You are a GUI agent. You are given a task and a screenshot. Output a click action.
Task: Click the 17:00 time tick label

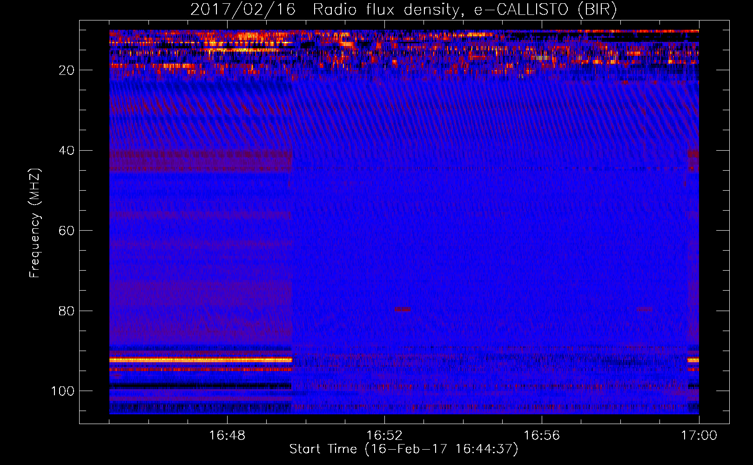(x=699, y=436)
